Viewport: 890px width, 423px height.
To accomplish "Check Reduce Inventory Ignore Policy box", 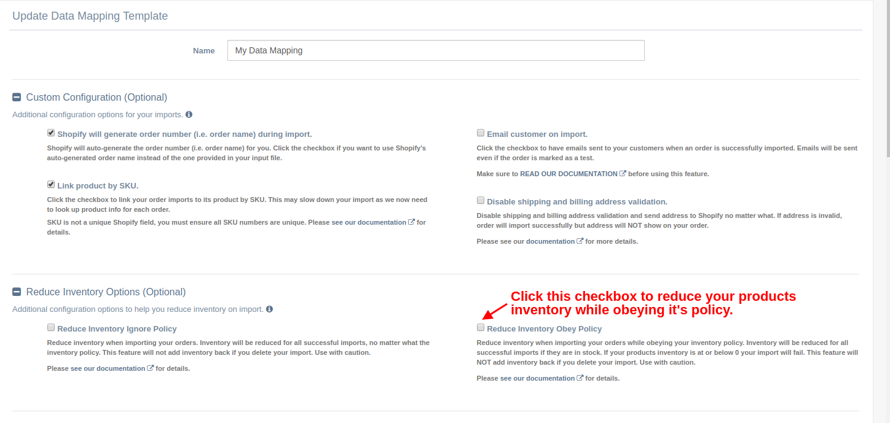I will point(51,327).
